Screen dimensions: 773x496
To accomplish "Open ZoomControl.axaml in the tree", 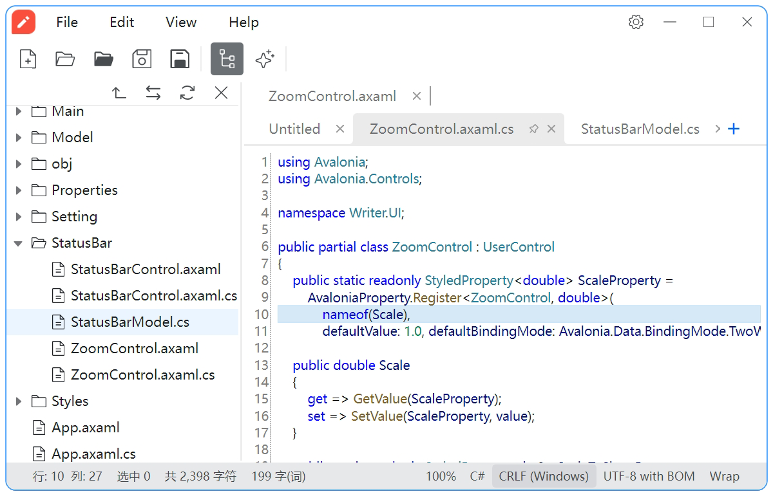I will coord(135,349).
